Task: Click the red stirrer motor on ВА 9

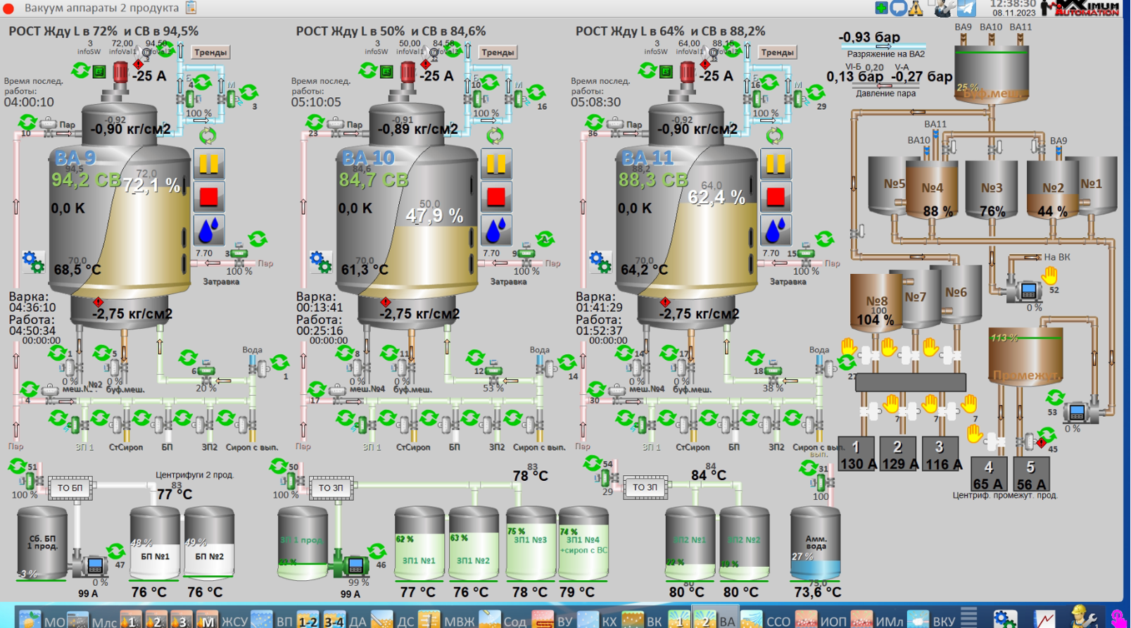Action: pyautogui.click(x=120, y=73)
